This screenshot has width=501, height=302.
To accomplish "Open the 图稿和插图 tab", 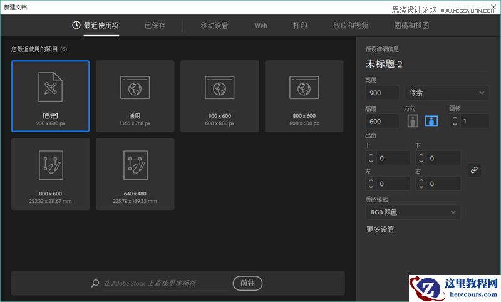I will click(411, 25).
